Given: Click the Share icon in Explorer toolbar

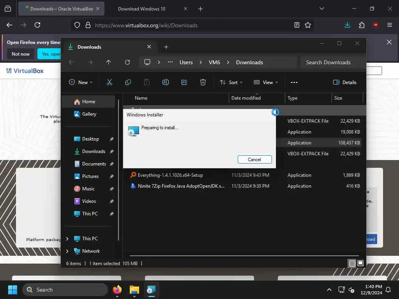Looking at the screenshot, I should tap(184, 82).
